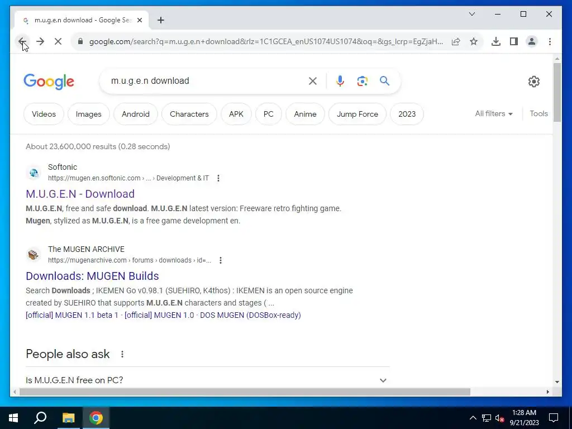Select the 2023 filter chip
This screenshot has width=572, height=429.
[407, 114]
